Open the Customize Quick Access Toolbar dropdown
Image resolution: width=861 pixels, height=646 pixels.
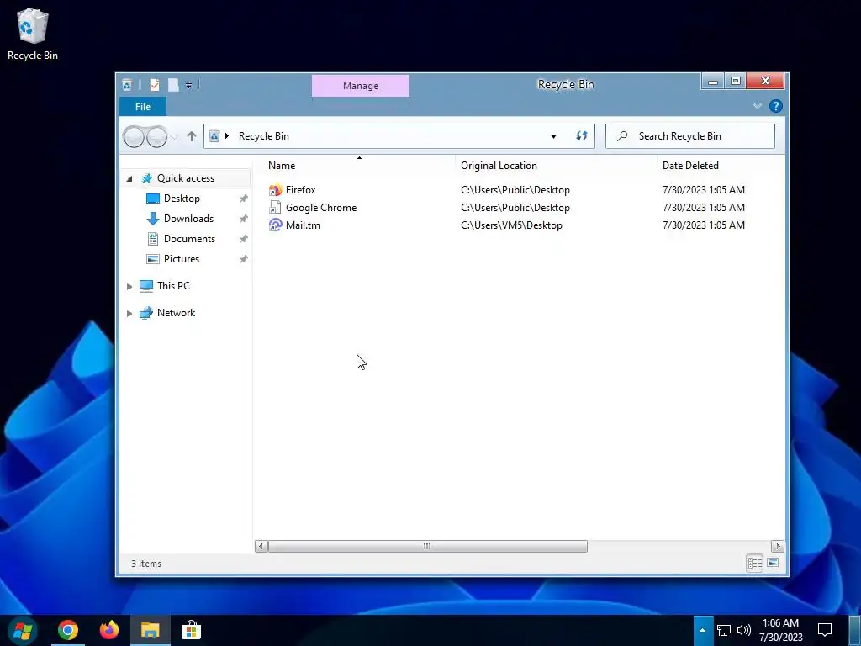click(188, 86)
